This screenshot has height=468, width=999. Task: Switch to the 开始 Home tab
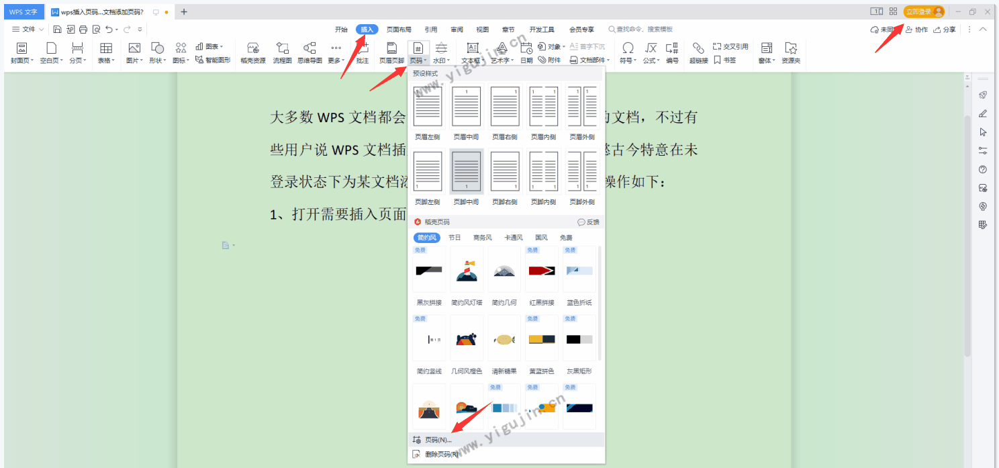click(341, 30)
